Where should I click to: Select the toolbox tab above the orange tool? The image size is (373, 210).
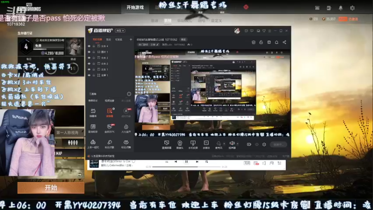[x=110, y=101]
